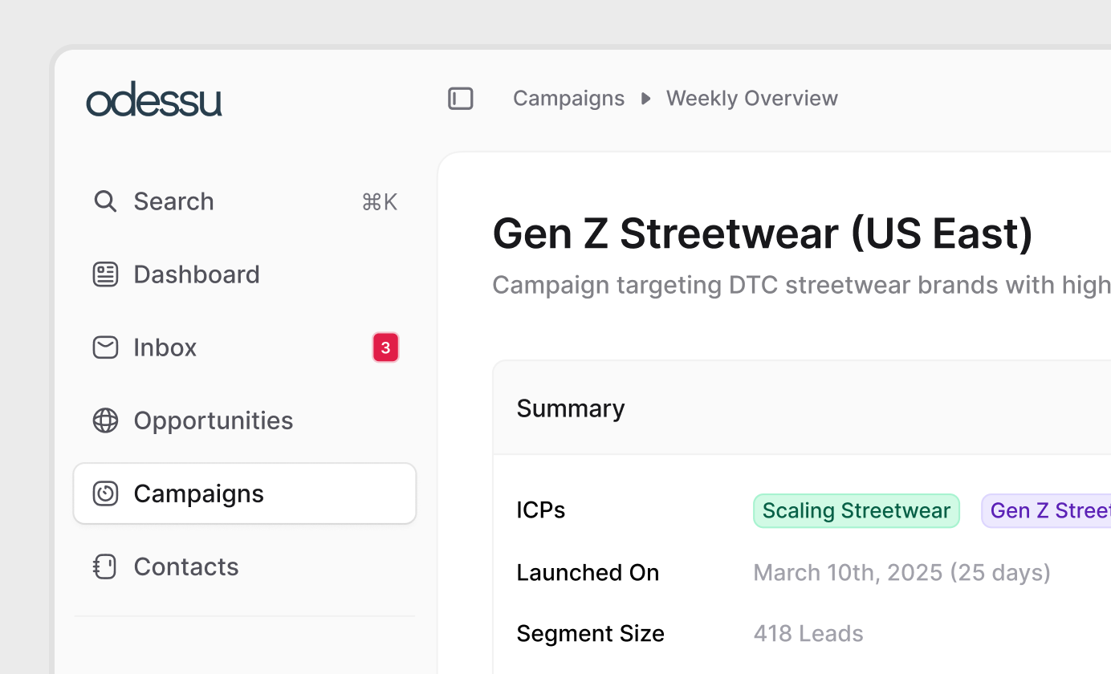Click the 418 Leads value
The width and height of the screenshot is (1111, 674).
[x=808, y=634]
